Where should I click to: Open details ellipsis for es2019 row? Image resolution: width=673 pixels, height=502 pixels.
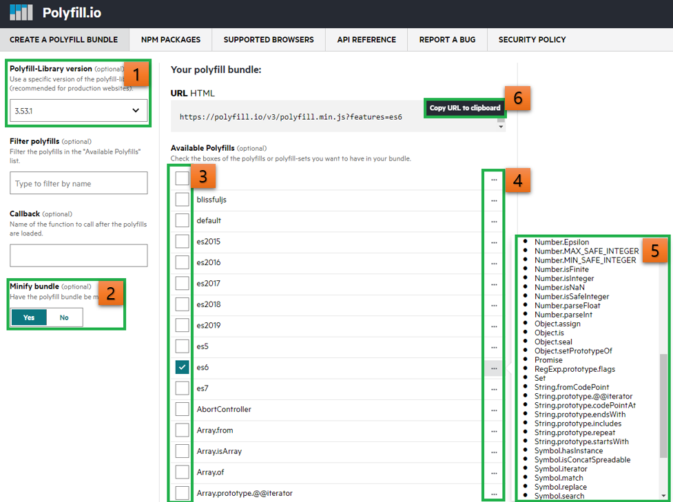tap(494, 327)
